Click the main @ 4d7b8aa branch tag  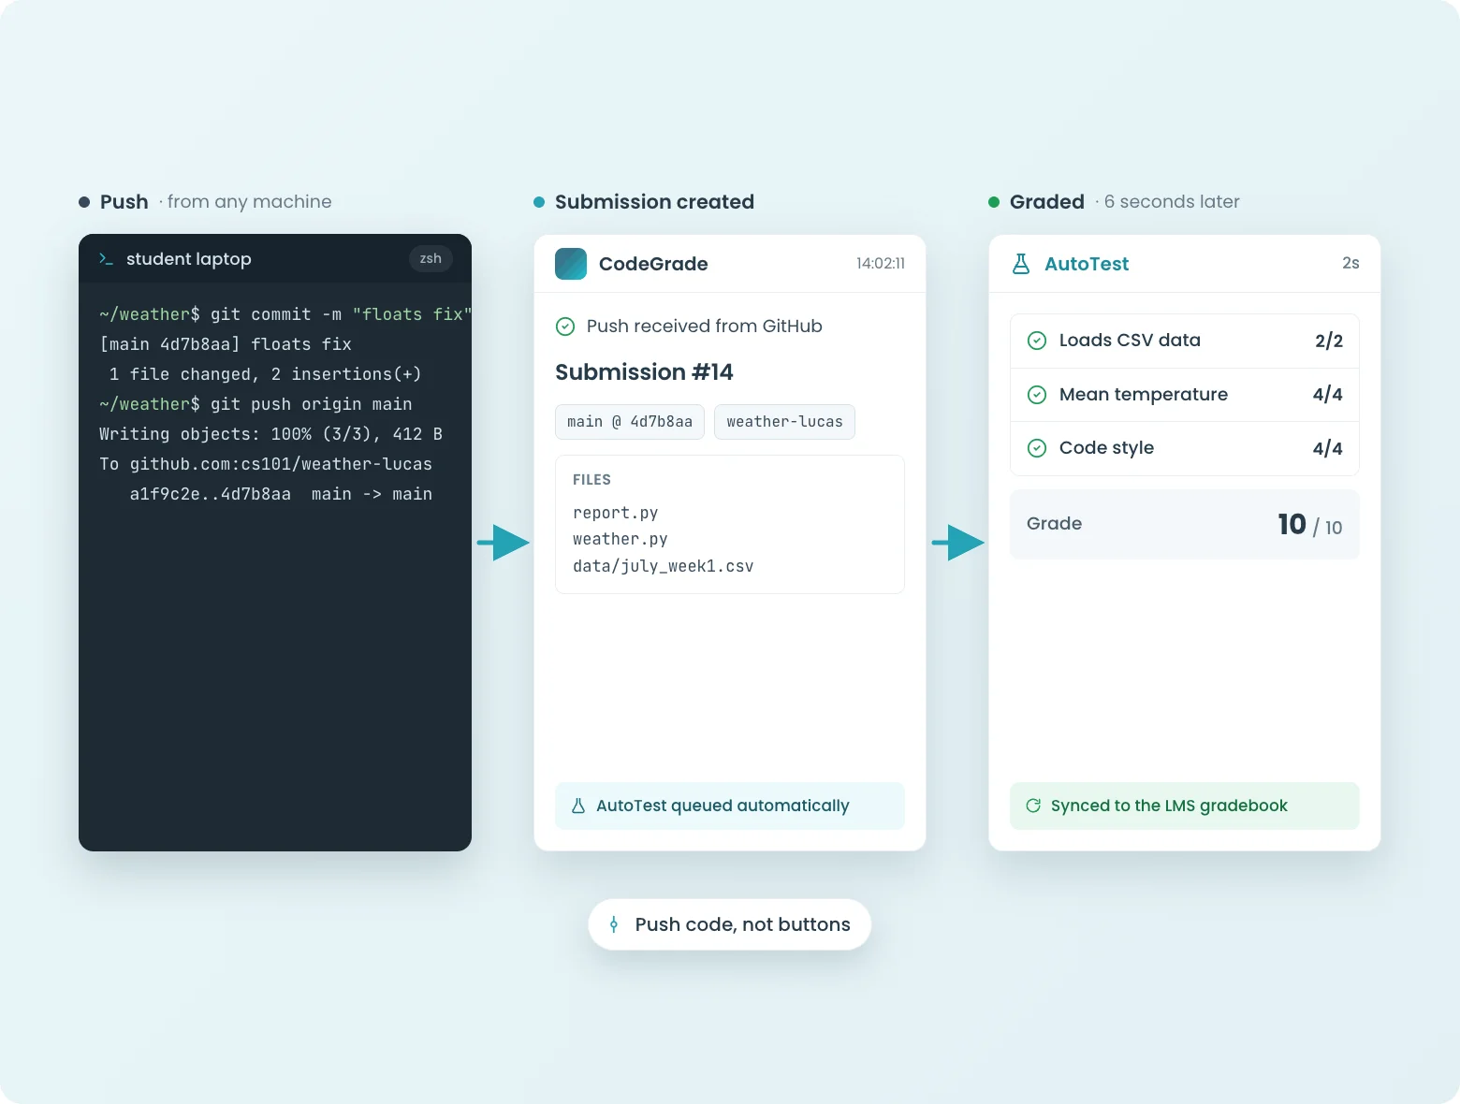(x=630, y=422)
